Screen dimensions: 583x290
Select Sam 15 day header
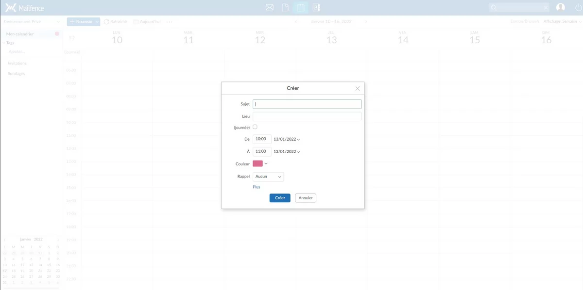click(x=475, y=38)
